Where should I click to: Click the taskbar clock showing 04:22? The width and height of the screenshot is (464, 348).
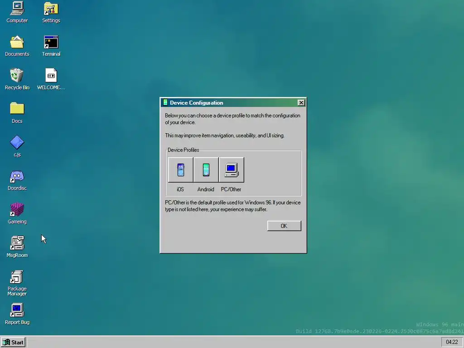tap(452, 342)
